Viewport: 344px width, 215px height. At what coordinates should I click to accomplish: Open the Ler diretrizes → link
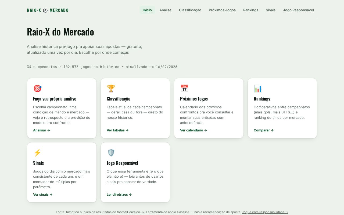point(119,195)
